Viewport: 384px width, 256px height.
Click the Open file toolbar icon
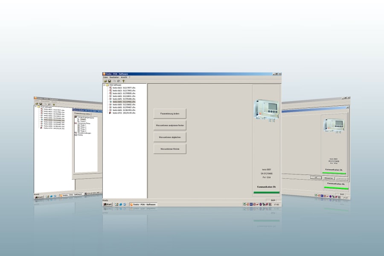coord(105,81)
